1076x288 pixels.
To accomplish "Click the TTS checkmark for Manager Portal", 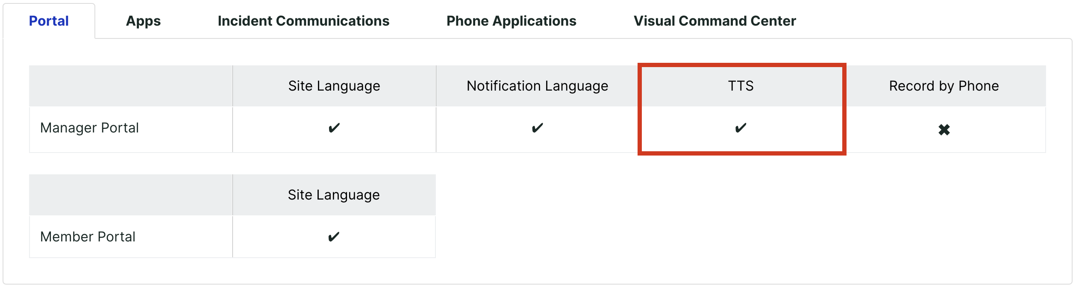I will 741,128.
